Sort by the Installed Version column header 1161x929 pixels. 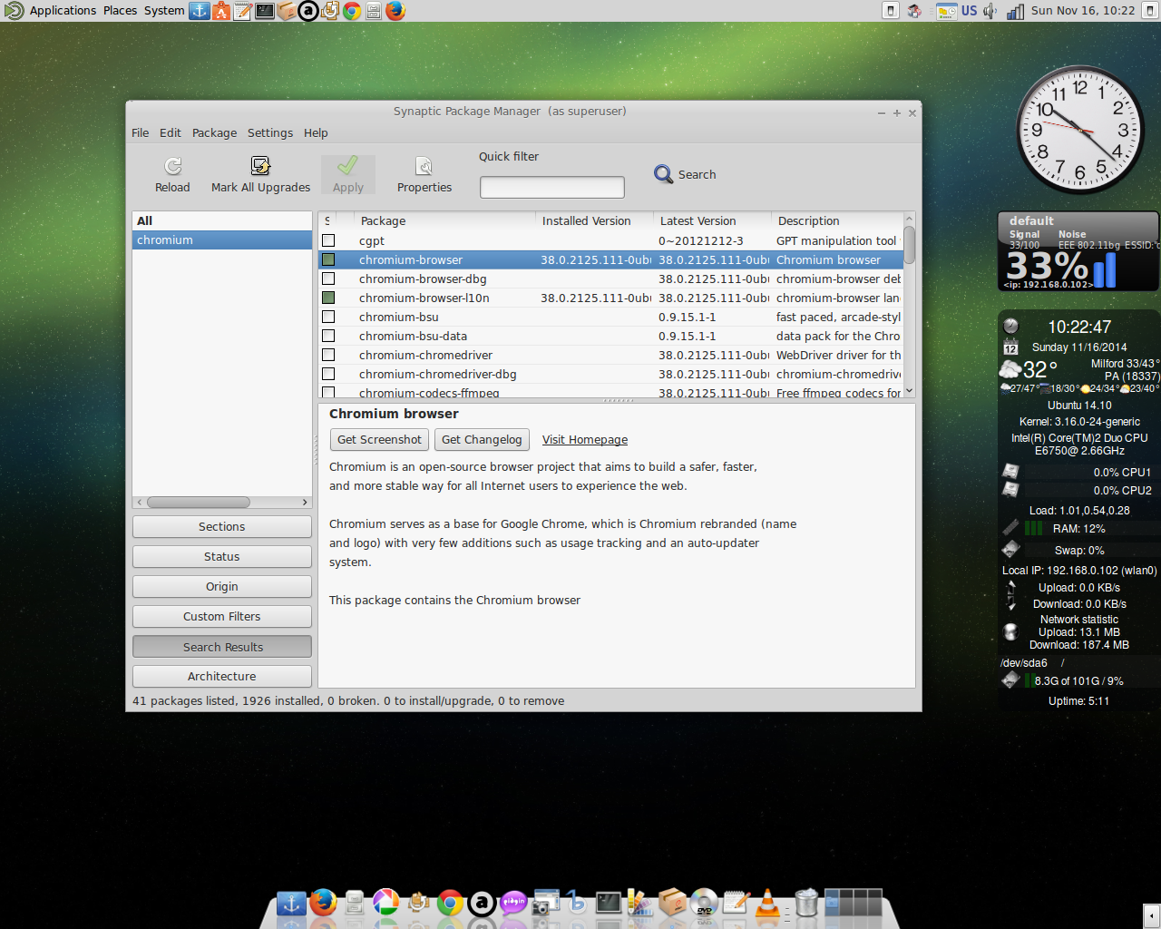(595, 220)
